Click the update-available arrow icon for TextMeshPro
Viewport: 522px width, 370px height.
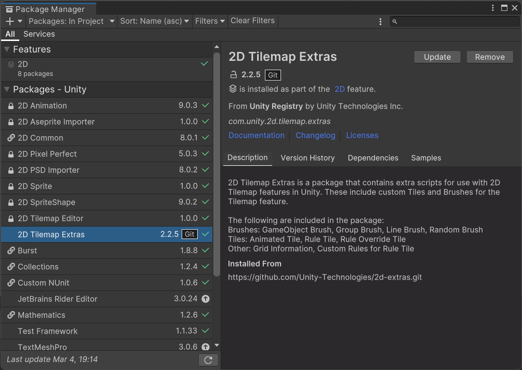click(x=206, y=347)
